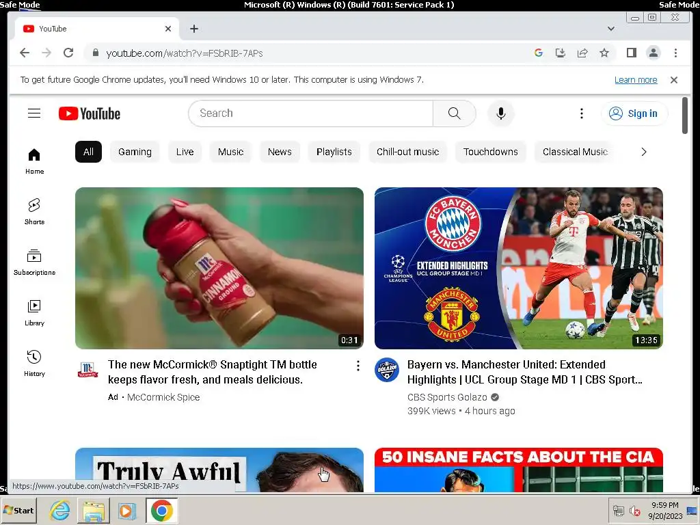Open Shorts from the sidebar
Image resolution: width=700 pixels, height=525 pixels.
coord(34,212)
